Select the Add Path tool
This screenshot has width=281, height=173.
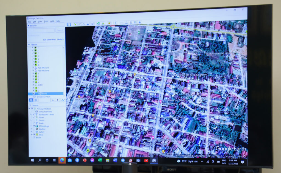click(84, 24)
